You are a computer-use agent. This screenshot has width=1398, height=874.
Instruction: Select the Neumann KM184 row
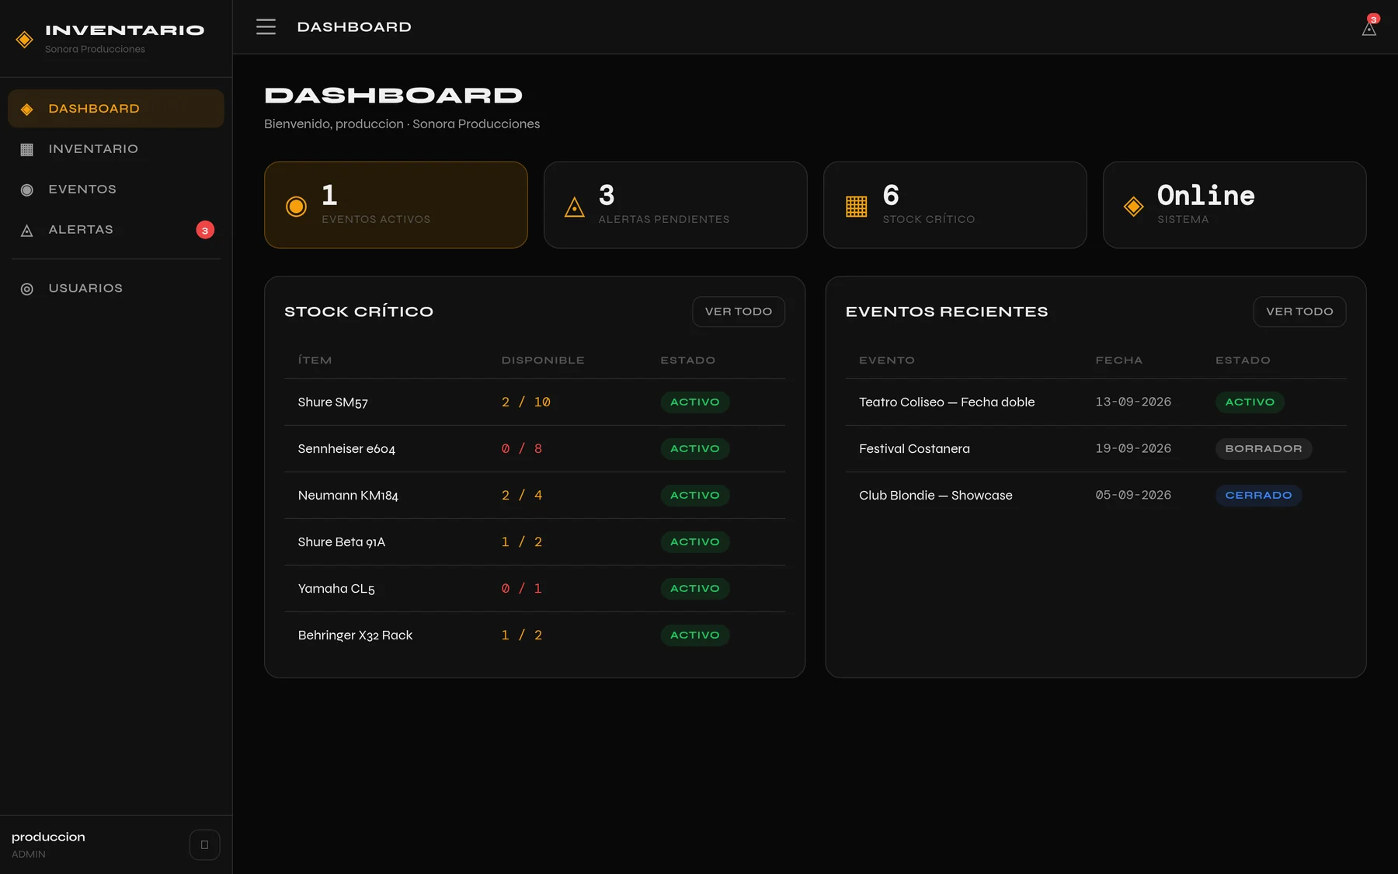tap(534, 496)
